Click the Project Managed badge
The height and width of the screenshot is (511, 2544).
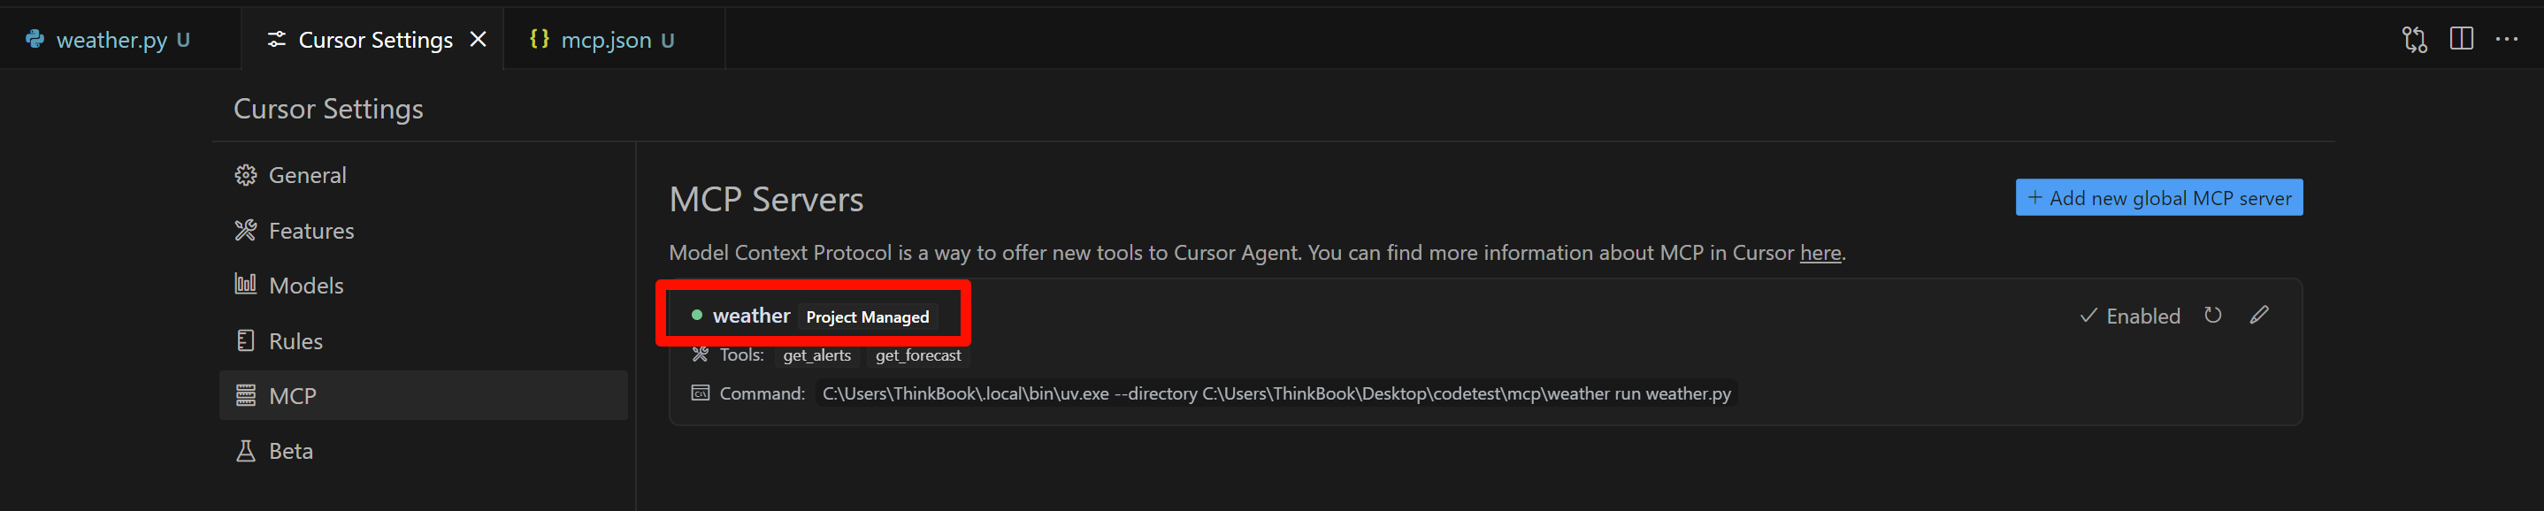coord(867,317)
